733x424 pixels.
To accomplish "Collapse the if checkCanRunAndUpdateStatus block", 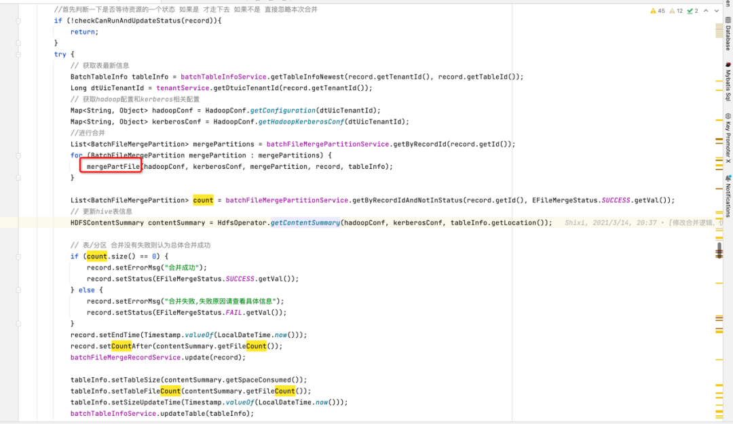I will point(18,21).
